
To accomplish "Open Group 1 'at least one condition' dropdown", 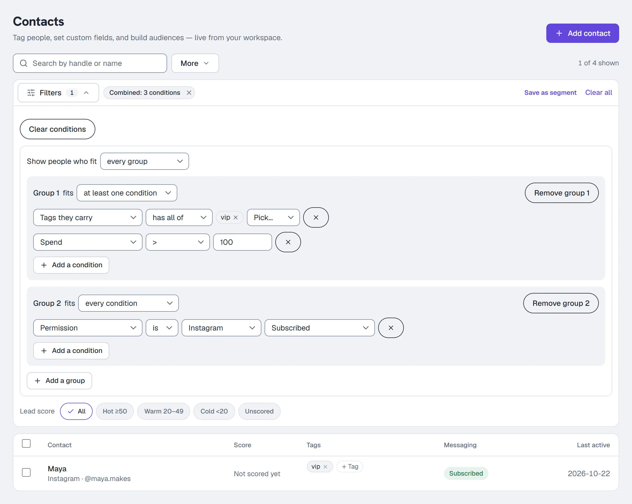I will pyautogui.click(x=127, y=193).
